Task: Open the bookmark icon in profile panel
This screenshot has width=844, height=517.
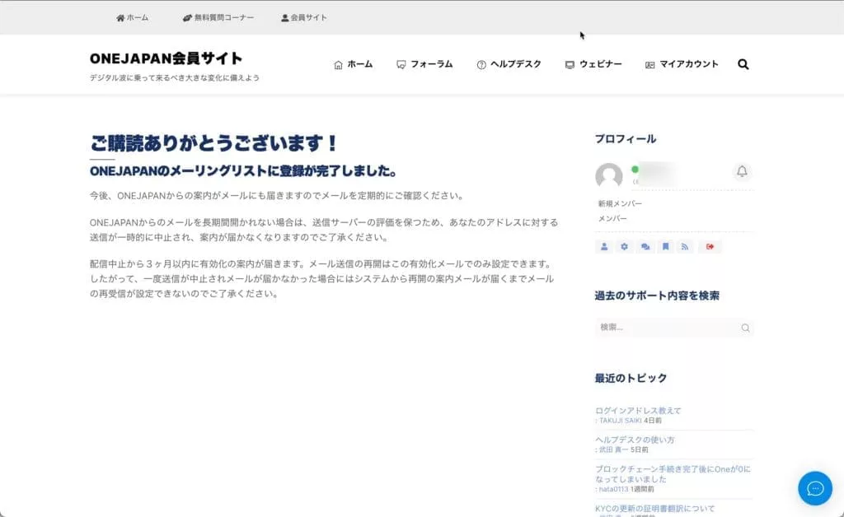Action: [x=665, y=246]
